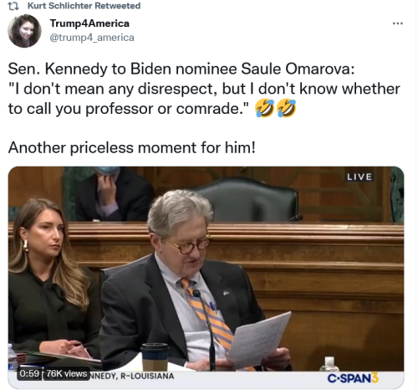Play the embedded C-SPAN video

pos(206,277)
